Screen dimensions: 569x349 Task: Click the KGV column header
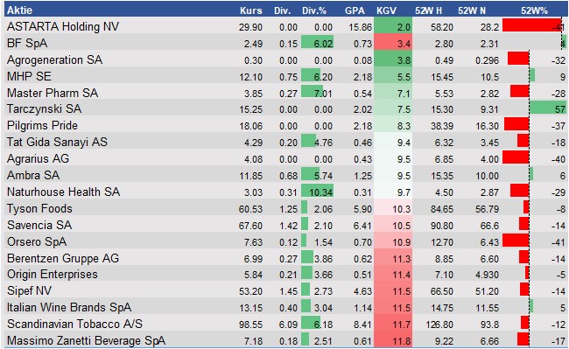pyautogui.click(x=386, y=10)
